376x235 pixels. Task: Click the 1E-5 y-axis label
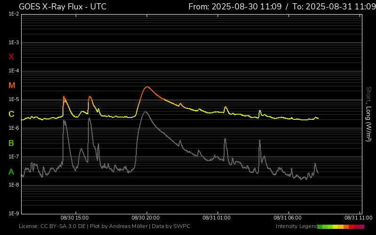(14, 99)
